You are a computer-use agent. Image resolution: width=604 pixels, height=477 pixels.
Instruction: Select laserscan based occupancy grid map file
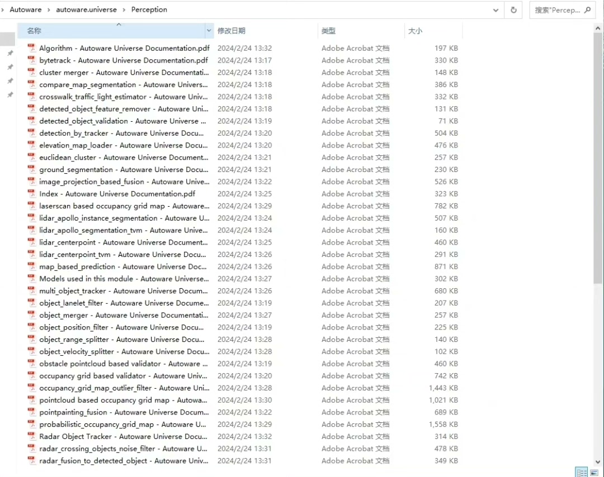coord(124,206)
